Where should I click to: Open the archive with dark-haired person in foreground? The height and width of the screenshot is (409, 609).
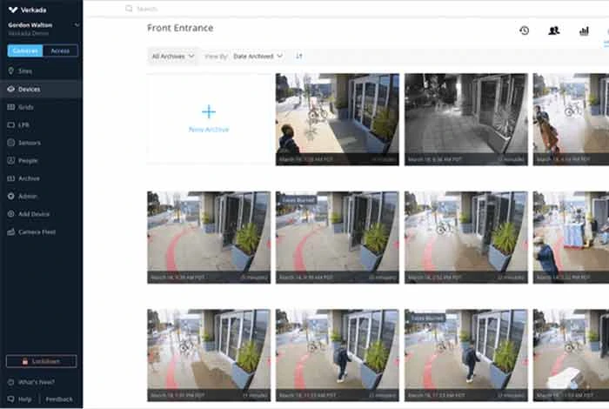[338, 119]
